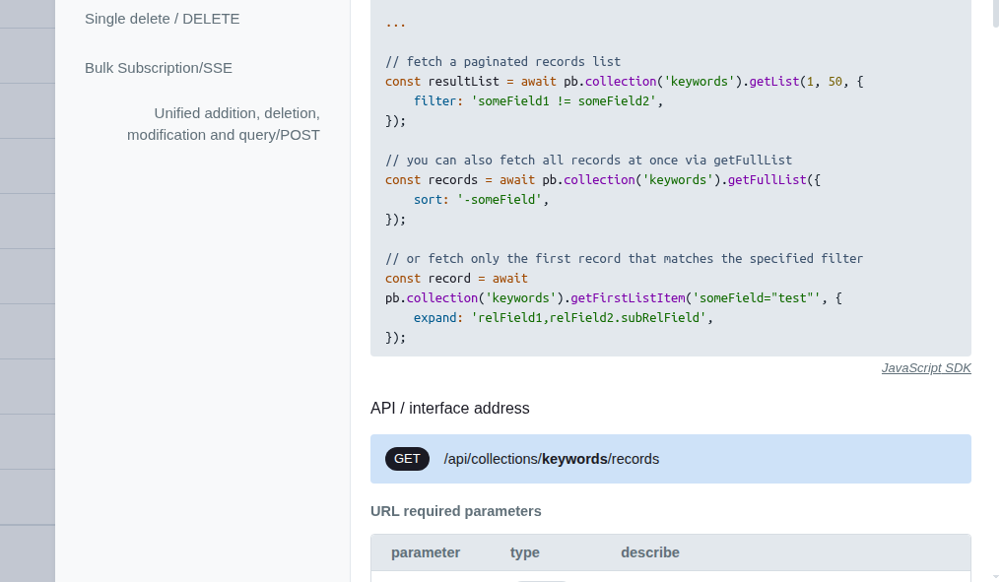Screen dimensions: 1001x582
Task: Click the parameter column header
Action: click(426, 552)
